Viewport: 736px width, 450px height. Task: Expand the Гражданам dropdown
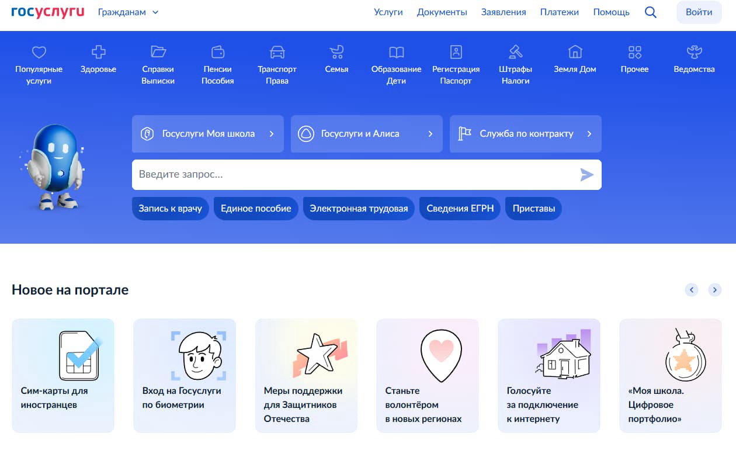[x=128, y=12]
